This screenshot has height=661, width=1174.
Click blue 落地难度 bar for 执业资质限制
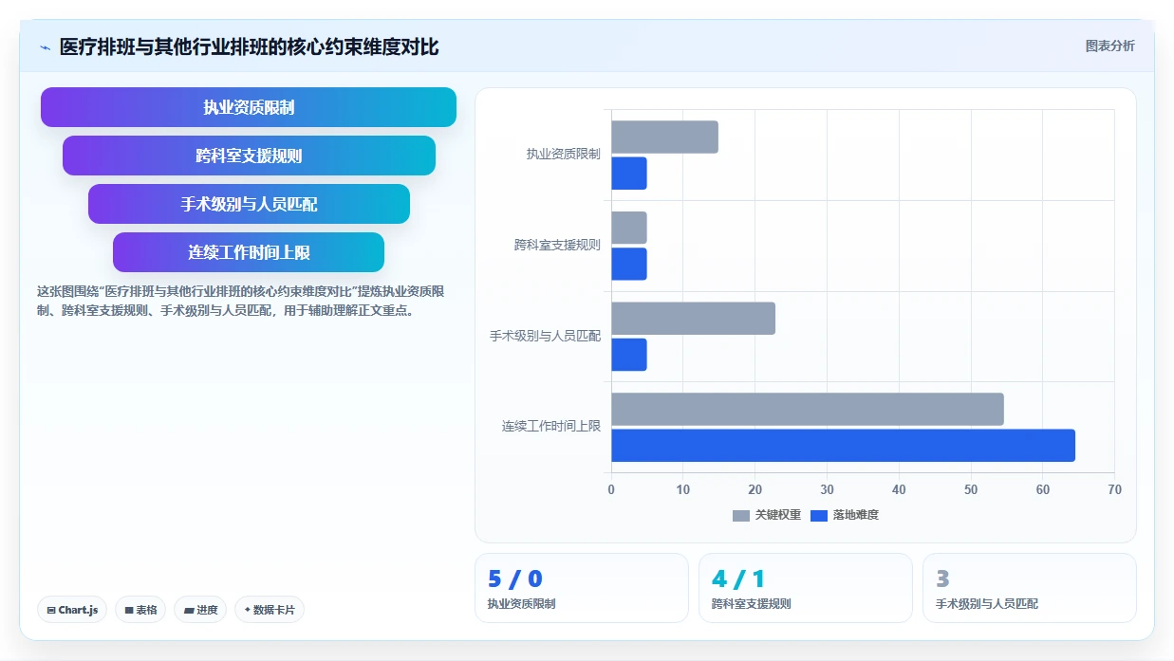click(628, 174)
